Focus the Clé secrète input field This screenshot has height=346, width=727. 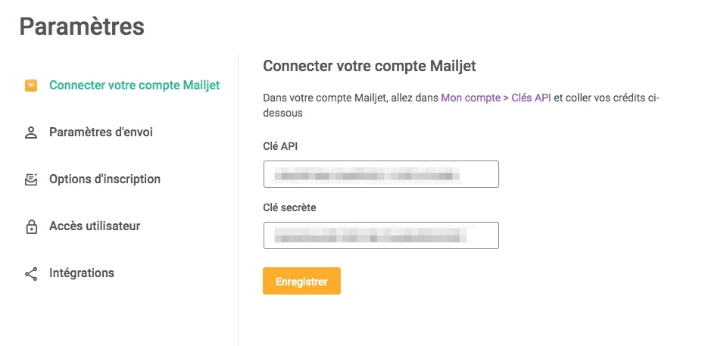(x=381, y=235)
